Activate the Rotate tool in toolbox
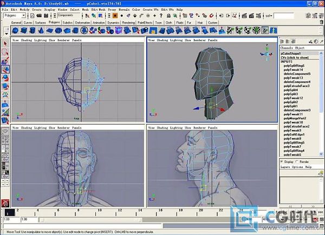This screenshot has width=325, height=235. [x=5, y=78]
